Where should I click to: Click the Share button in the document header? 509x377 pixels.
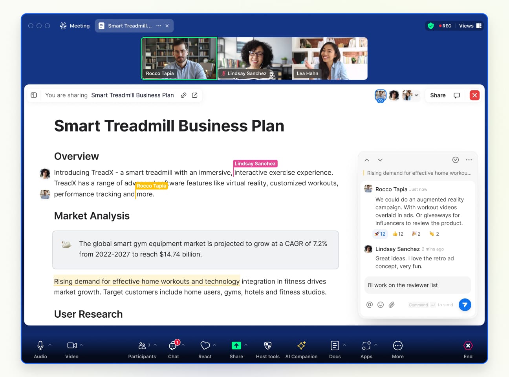point(437,95)
